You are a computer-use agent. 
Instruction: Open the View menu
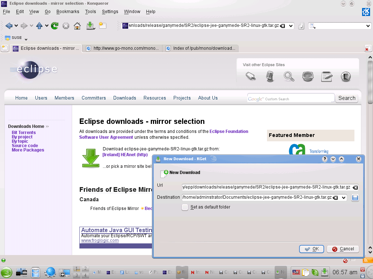point(34,12)
